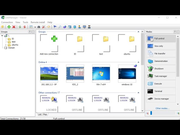Click the blue-green computer toolbar icon
180x135 pixels.
coord(75,27)
